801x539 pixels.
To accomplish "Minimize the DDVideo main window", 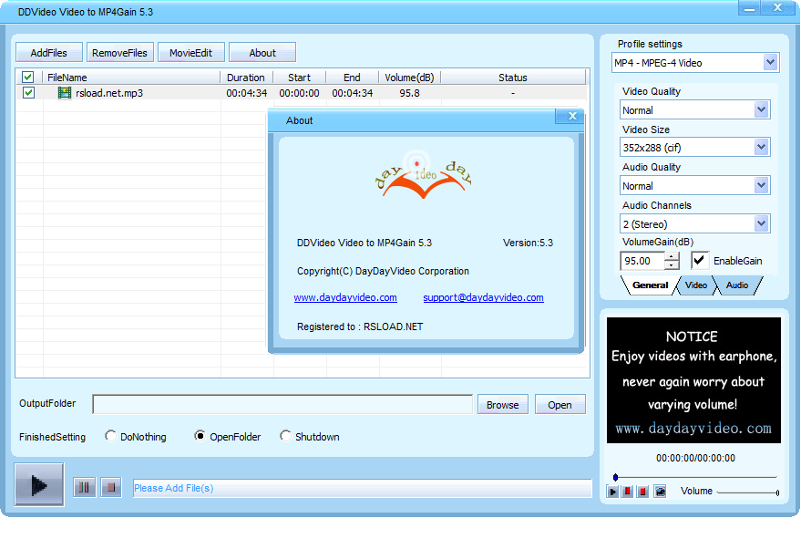I will [x=749, y=8].
